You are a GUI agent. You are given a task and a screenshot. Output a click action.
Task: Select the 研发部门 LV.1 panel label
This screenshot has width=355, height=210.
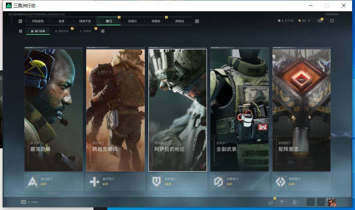[295, 181]
